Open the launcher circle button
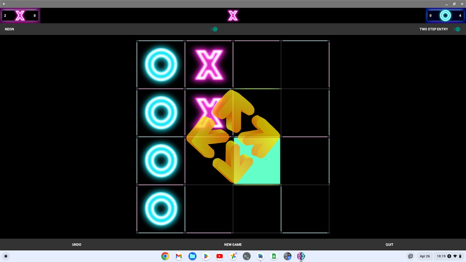This screenshot has width=466, height=262. [x=6, y=256]
